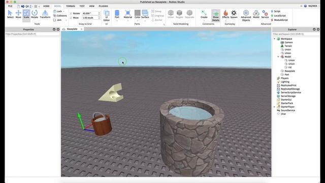This screenshot has height=183, width=325.
Task: Click the Model icon in Advanced
Action: click(256, 14)
